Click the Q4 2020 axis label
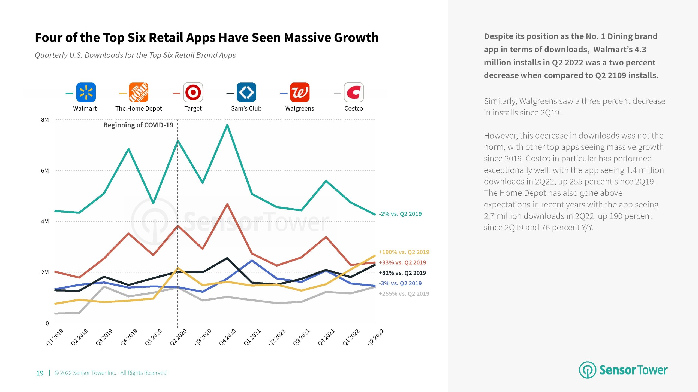 [x=228, y=337]
